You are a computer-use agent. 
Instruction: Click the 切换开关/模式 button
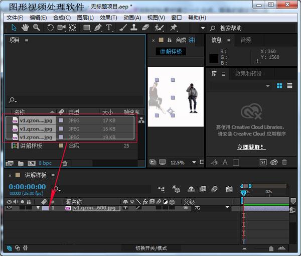coord(151,248)
